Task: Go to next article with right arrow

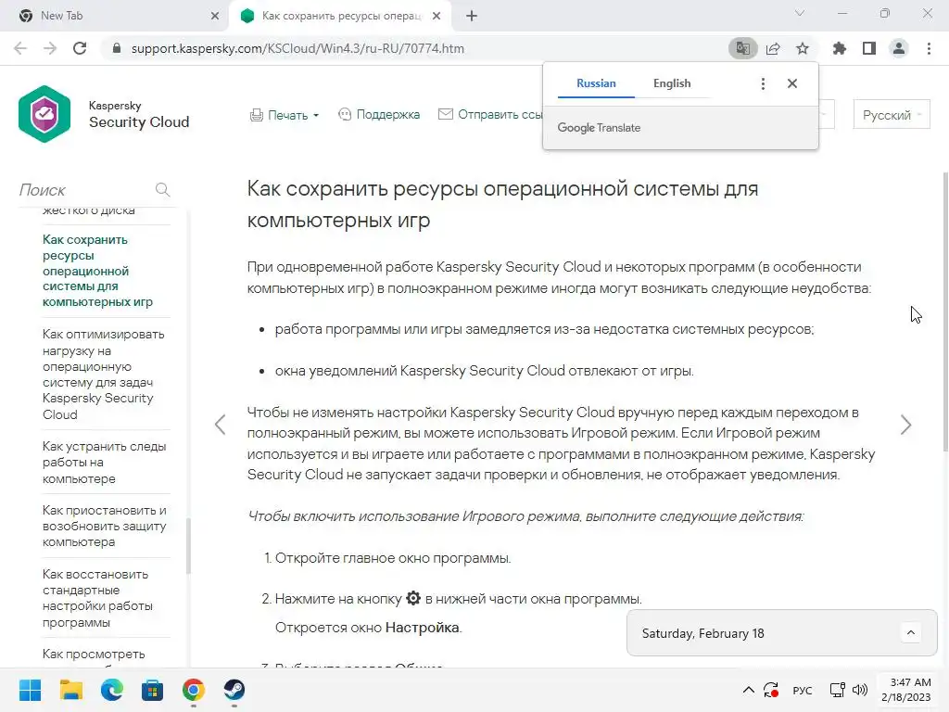Action: click(x=905, y=425)
